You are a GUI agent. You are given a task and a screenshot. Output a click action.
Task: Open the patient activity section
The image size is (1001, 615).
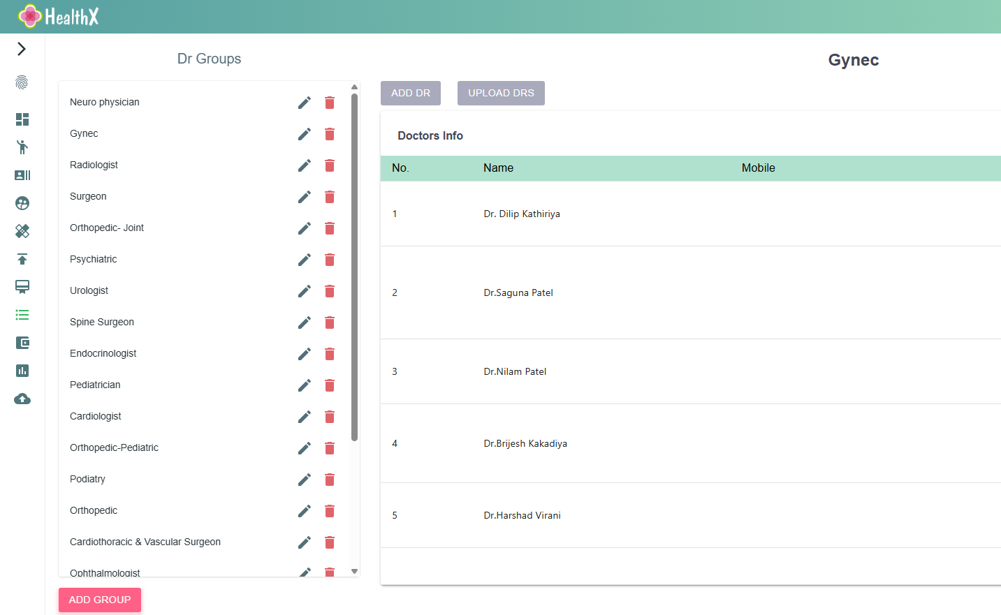(22, 147)
